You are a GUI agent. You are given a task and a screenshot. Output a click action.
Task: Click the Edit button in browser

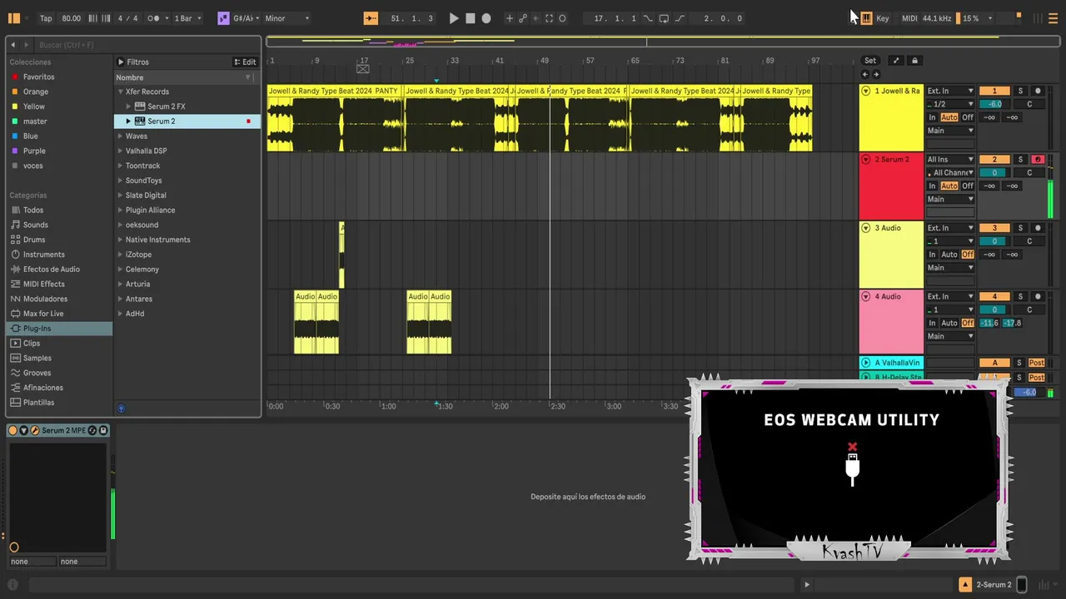tap(245, 62)
